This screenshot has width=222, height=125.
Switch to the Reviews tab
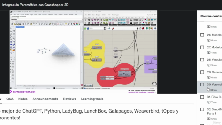[69, 99]
